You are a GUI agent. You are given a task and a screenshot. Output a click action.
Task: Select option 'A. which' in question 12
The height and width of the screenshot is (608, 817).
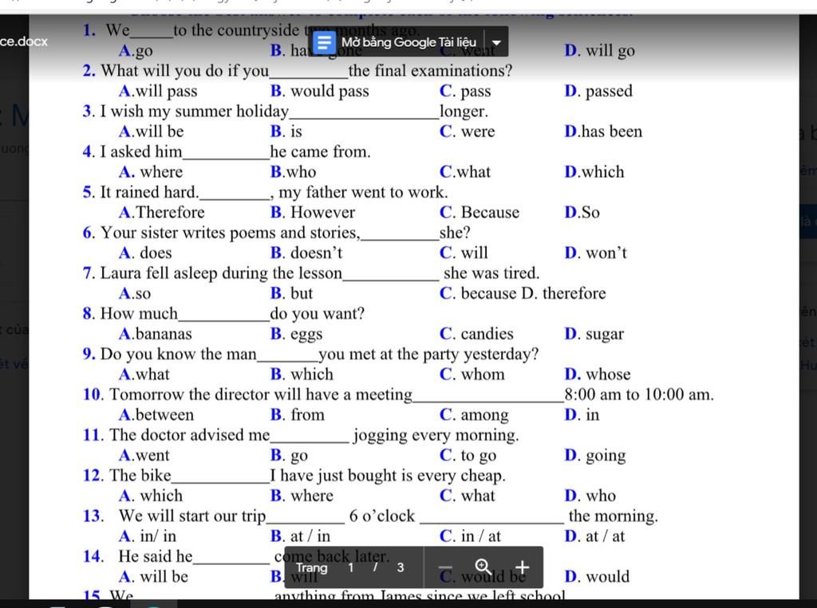pyautogui.click(x=151, y=496)
